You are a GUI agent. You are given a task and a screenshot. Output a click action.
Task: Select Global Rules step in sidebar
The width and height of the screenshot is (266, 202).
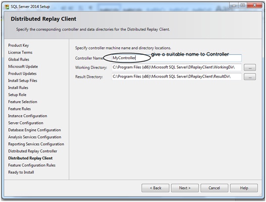(19, 60)
